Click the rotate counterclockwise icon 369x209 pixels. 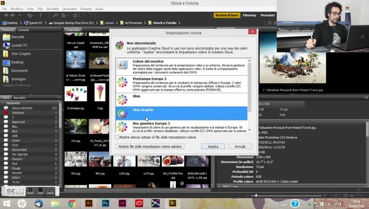tap(83, 15)
